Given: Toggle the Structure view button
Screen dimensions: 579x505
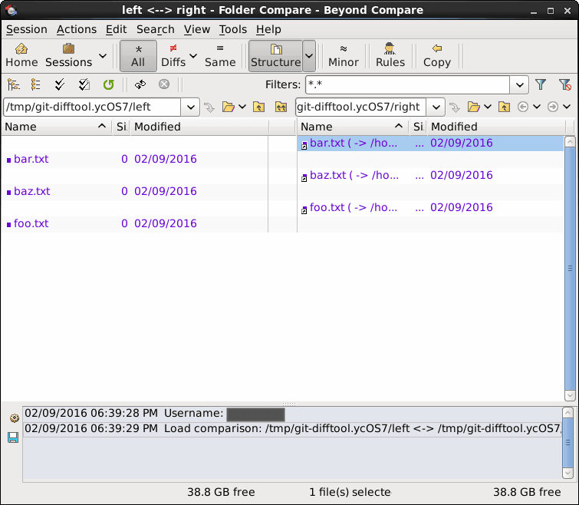Looking at the screenshot, I should click(275, 56).
